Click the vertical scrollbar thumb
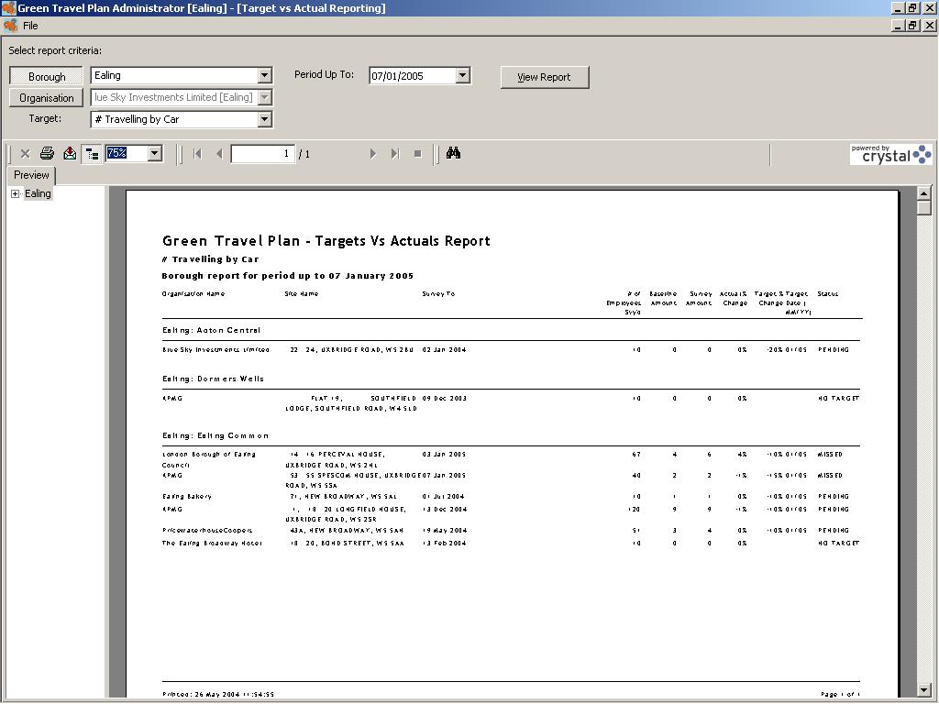 tap(924, 208)
